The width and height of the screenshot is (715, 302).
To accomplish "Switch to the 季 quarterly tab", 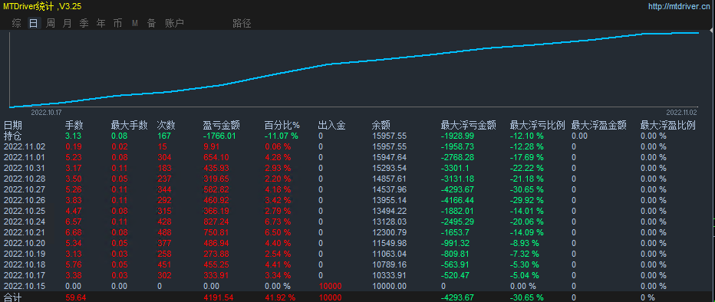I will pyautogui.click(x=84, y=23).
